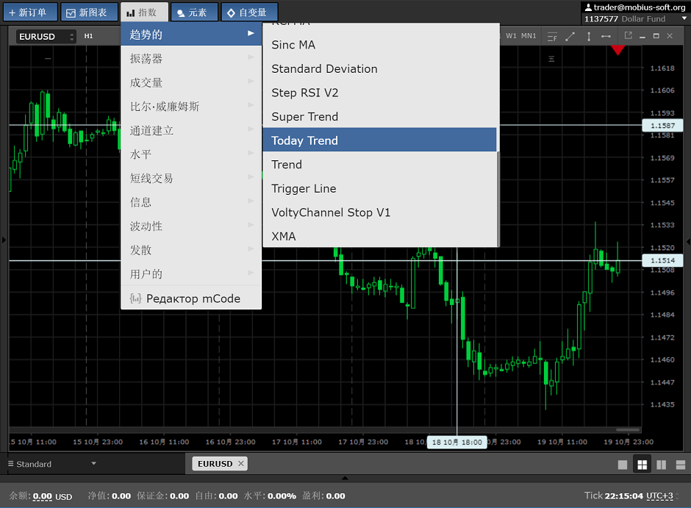Select the trend line drawing tool
This screenshot has width=691, height=508.
coord(570,37)
